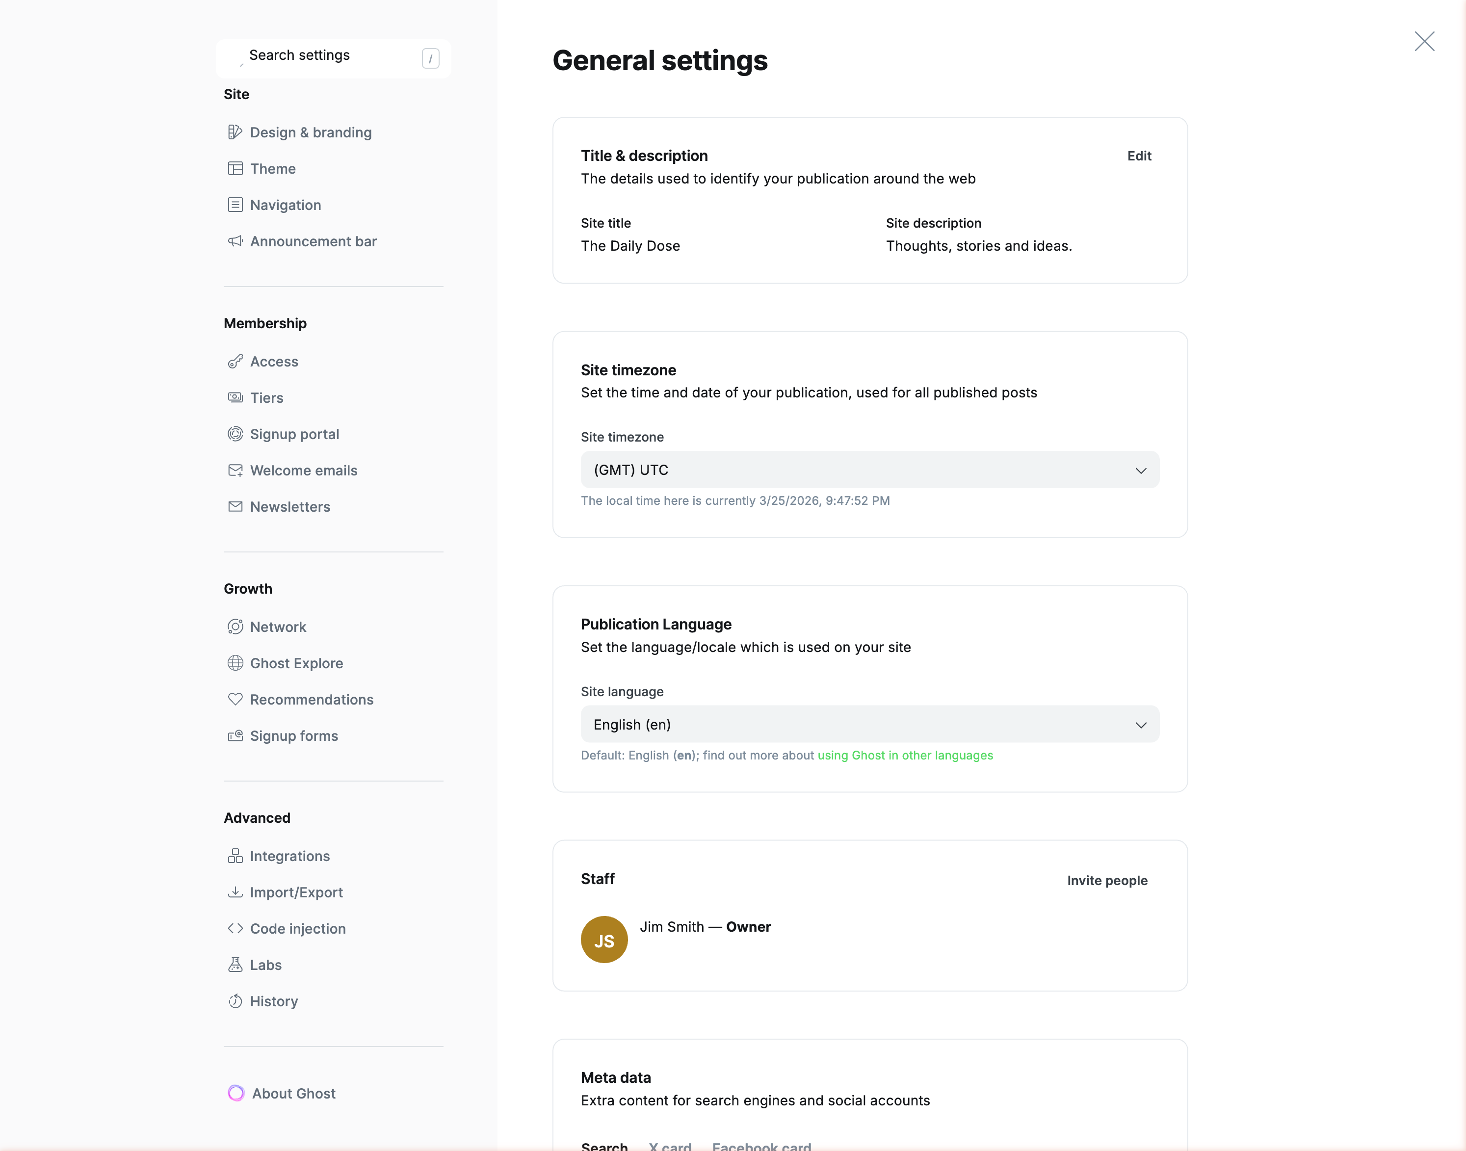The width and height of the screenshot is (1466, 1151).
Task: Go to Integrations settings menu item
Action: click(x=289, y=856)
